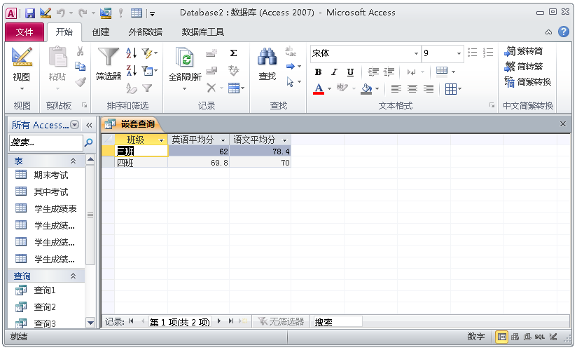Viewport: 577px width, 350px height.
Task: Sort ascending with the A-Z icon
Action: (131, 53)
